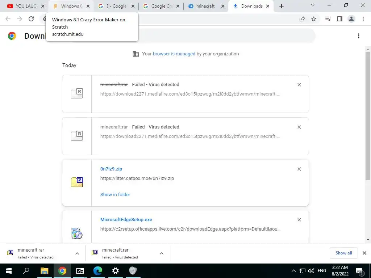
Task: Reload the page with the refresh icon
Action: pos(31,19)
